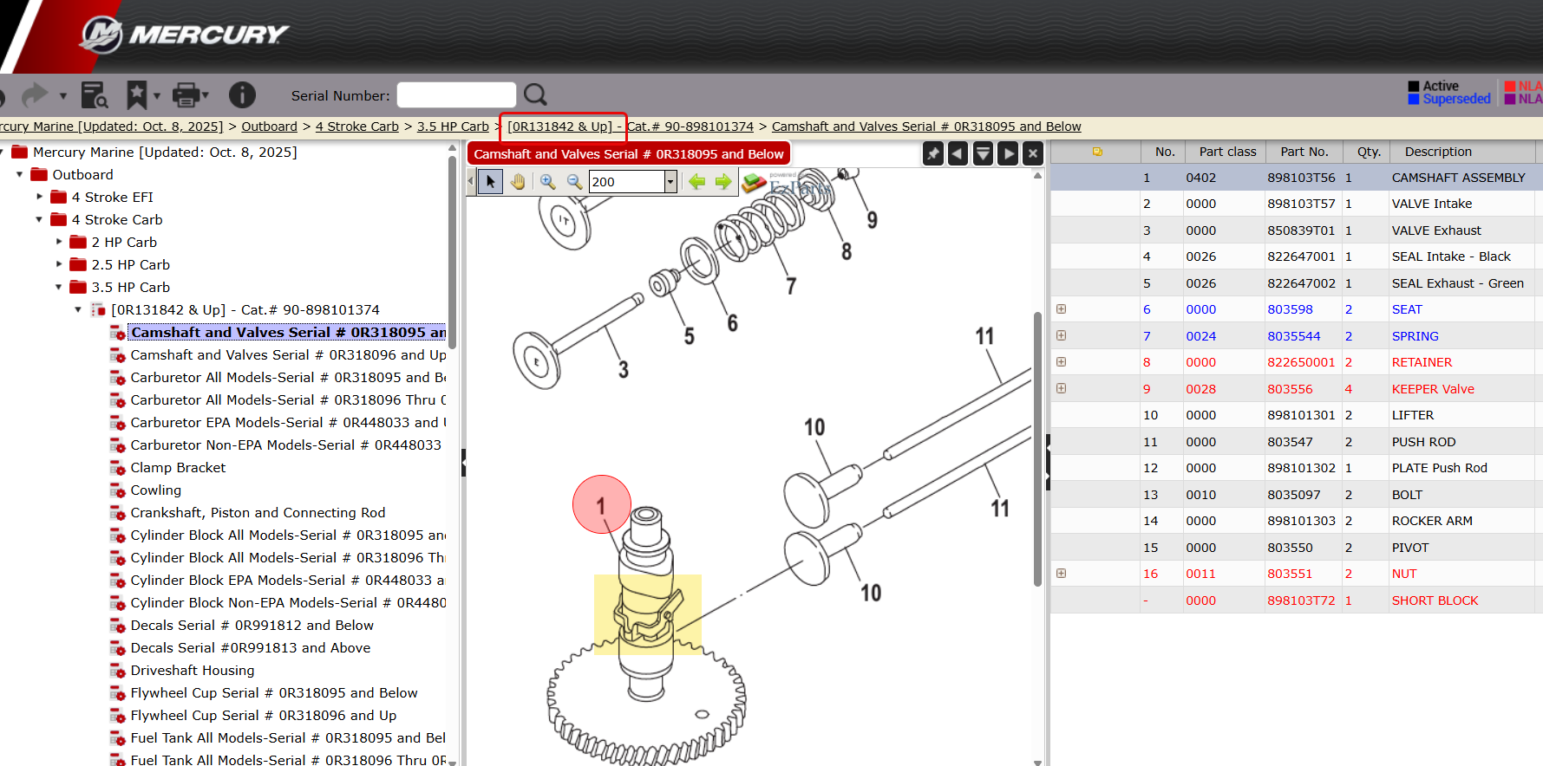Expand the 2.5 HP Carb folder
The width and height of the screenshot is (1543, 766).
click(59, 264)
